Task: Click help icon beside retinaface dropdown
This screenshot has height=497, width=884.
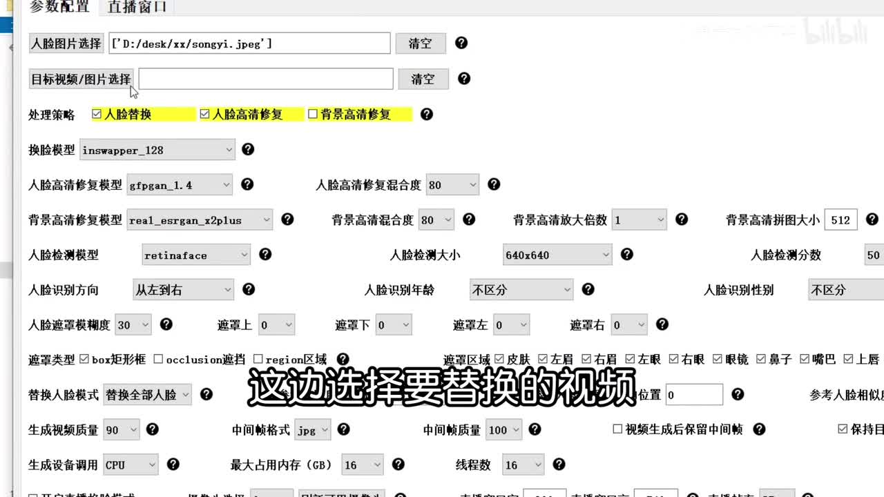Action: click(265, 255)
